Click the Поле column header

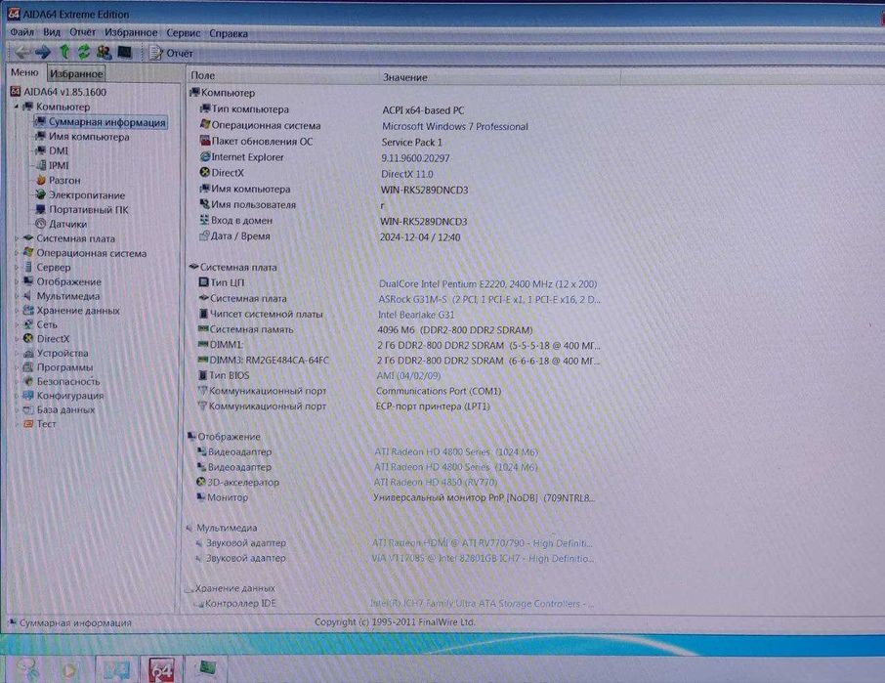[x=281, y=75]
